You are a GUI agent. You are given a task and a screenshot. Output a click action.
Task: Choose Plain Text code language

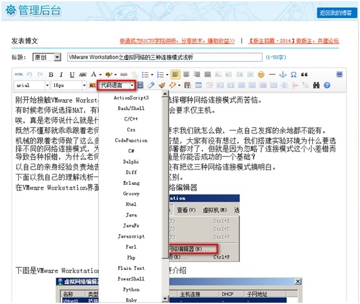(131, 268)
